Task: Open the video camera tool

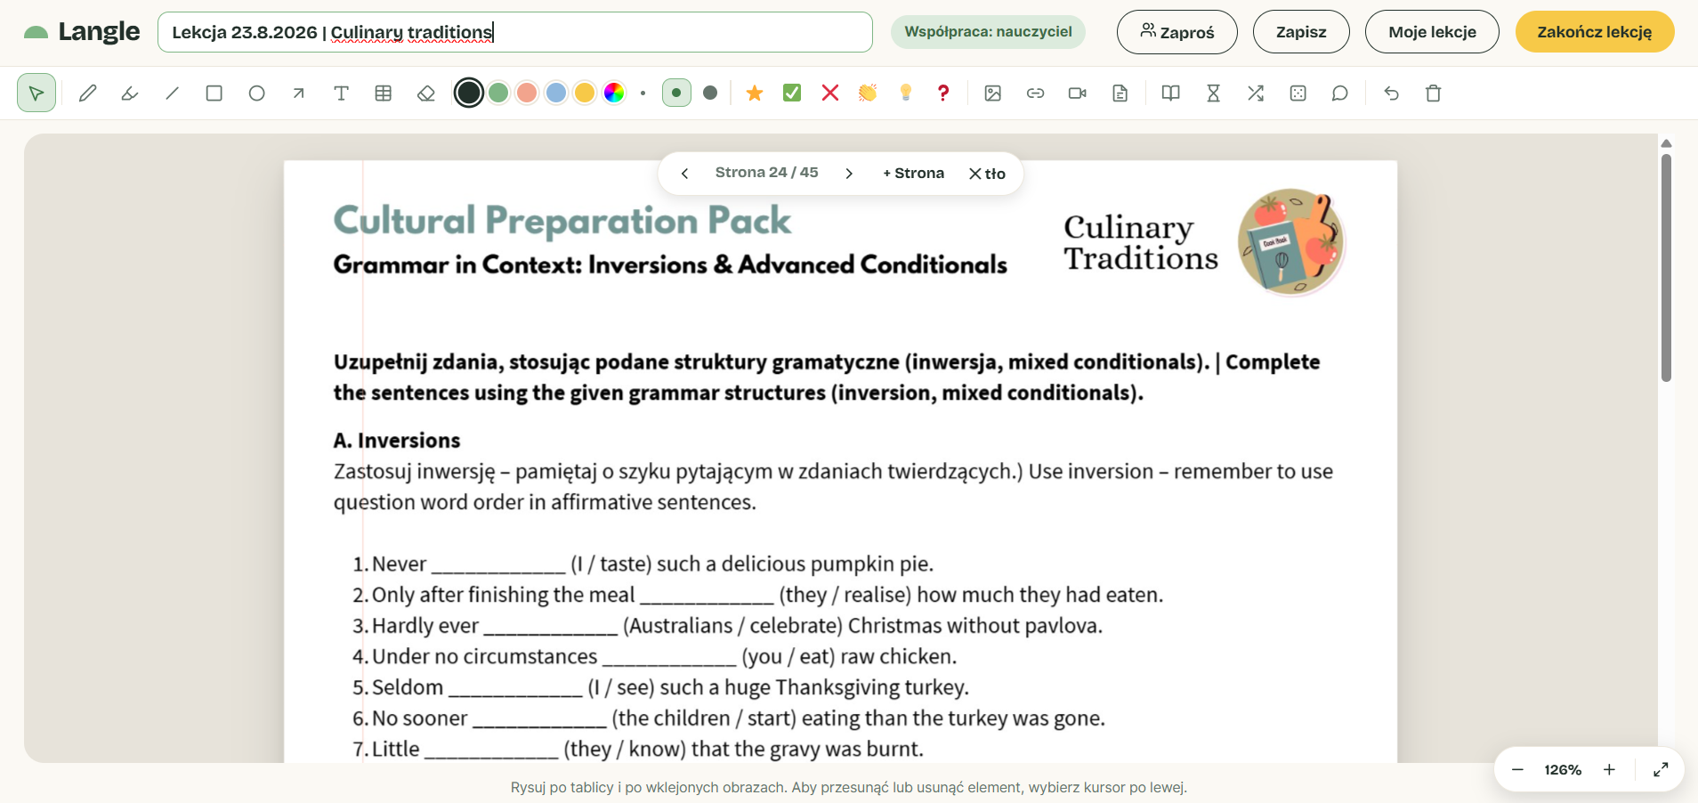Action: click(1078, 93)
